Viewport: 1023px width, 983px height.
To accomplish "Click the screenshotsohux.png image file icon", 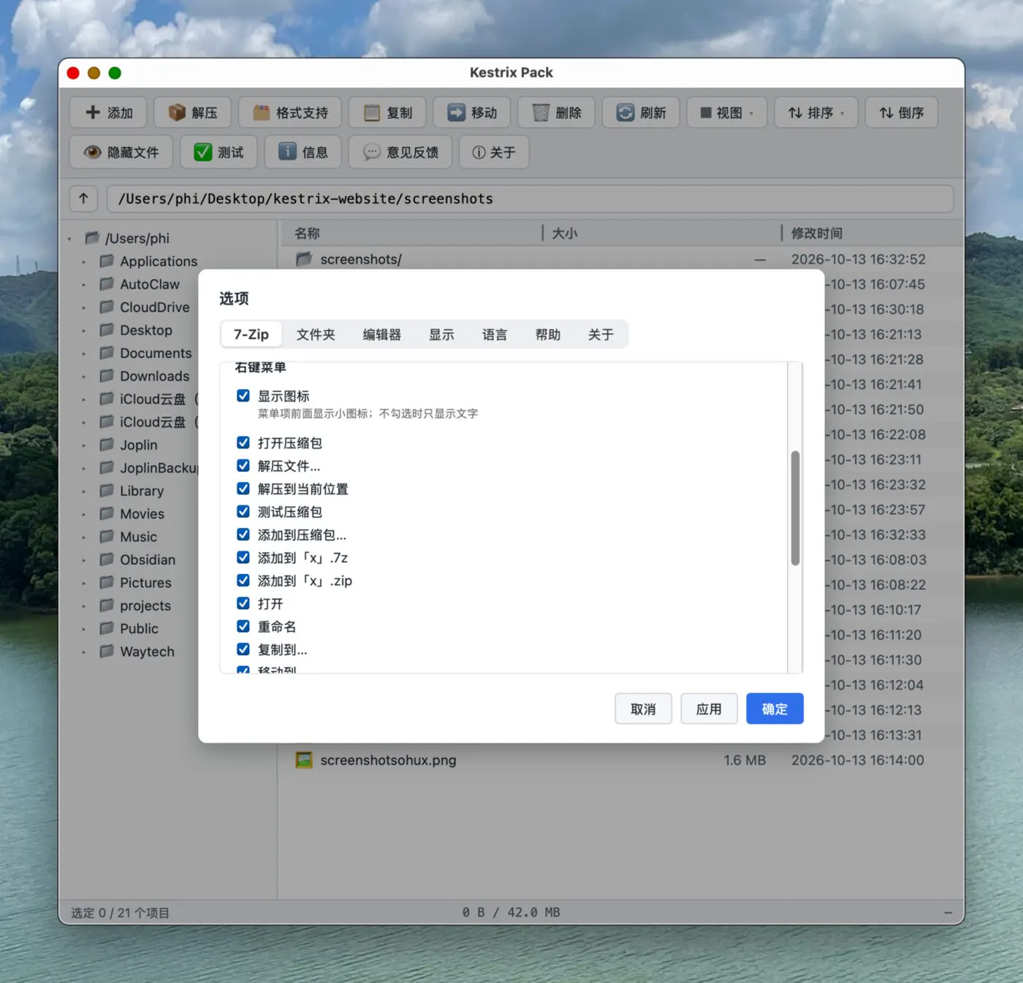I will [304, 760].
